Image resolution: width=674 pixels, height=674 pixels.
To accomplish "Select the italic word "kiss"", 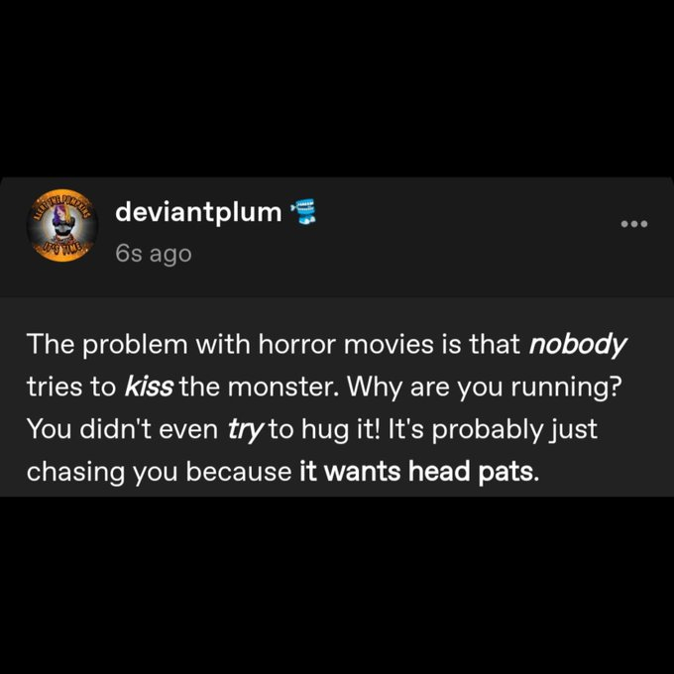I will click(149, 387).
